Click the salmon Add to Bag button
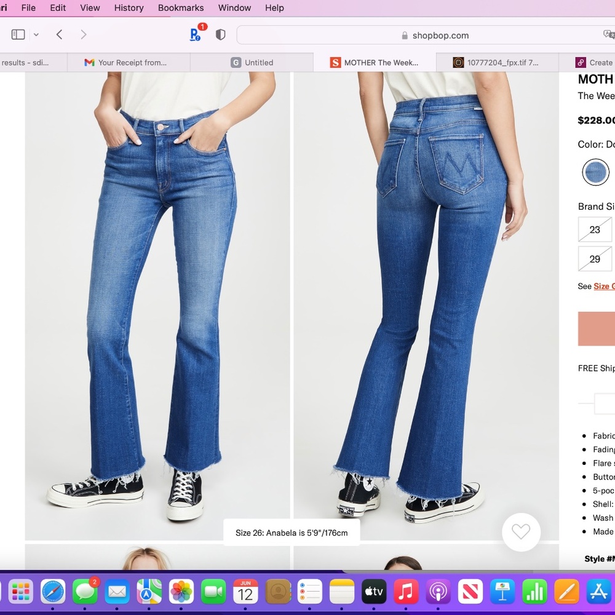Image resolution: width=615 pixels, height=615 pixels. point(597,328)
